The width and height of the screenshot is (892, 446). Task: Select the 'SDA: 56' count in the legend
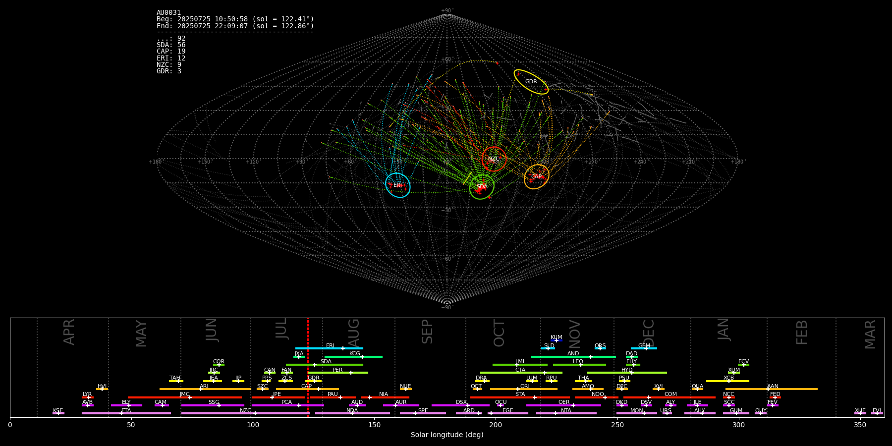tap(171, 45)
